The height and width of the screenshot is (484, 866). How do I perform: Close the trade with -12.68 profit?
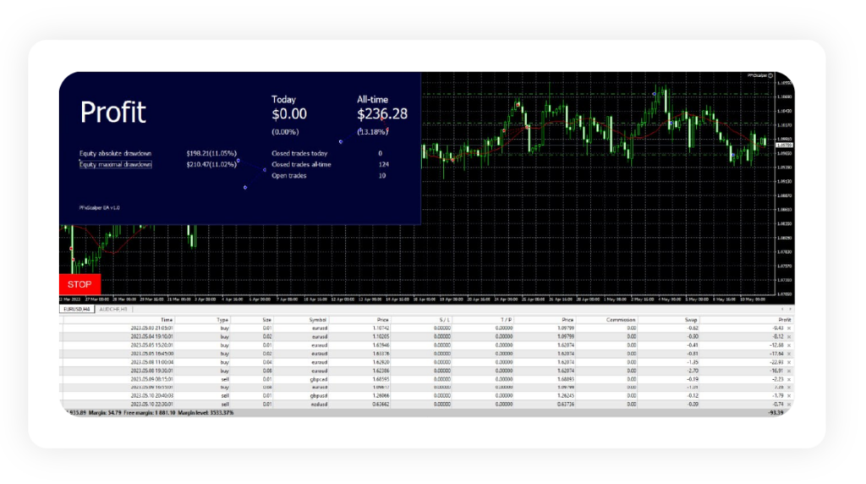(x=788, y=345)
